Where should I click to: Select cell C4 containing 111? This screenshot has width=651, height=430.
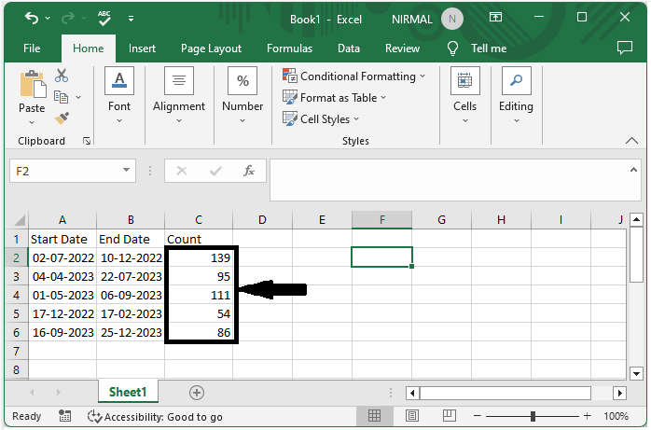(x=200, y=294)
